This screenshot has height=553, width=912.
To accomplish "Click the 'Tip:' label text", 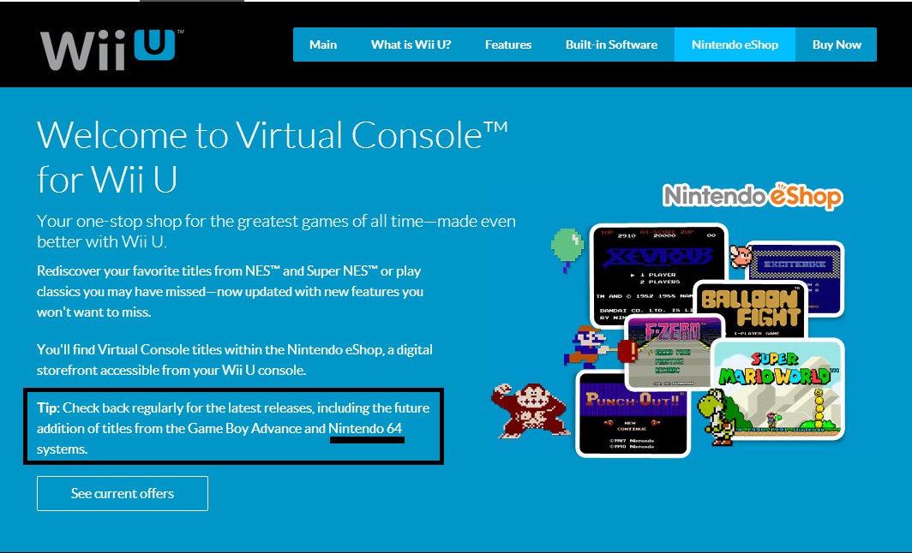I will coord(48,407).
